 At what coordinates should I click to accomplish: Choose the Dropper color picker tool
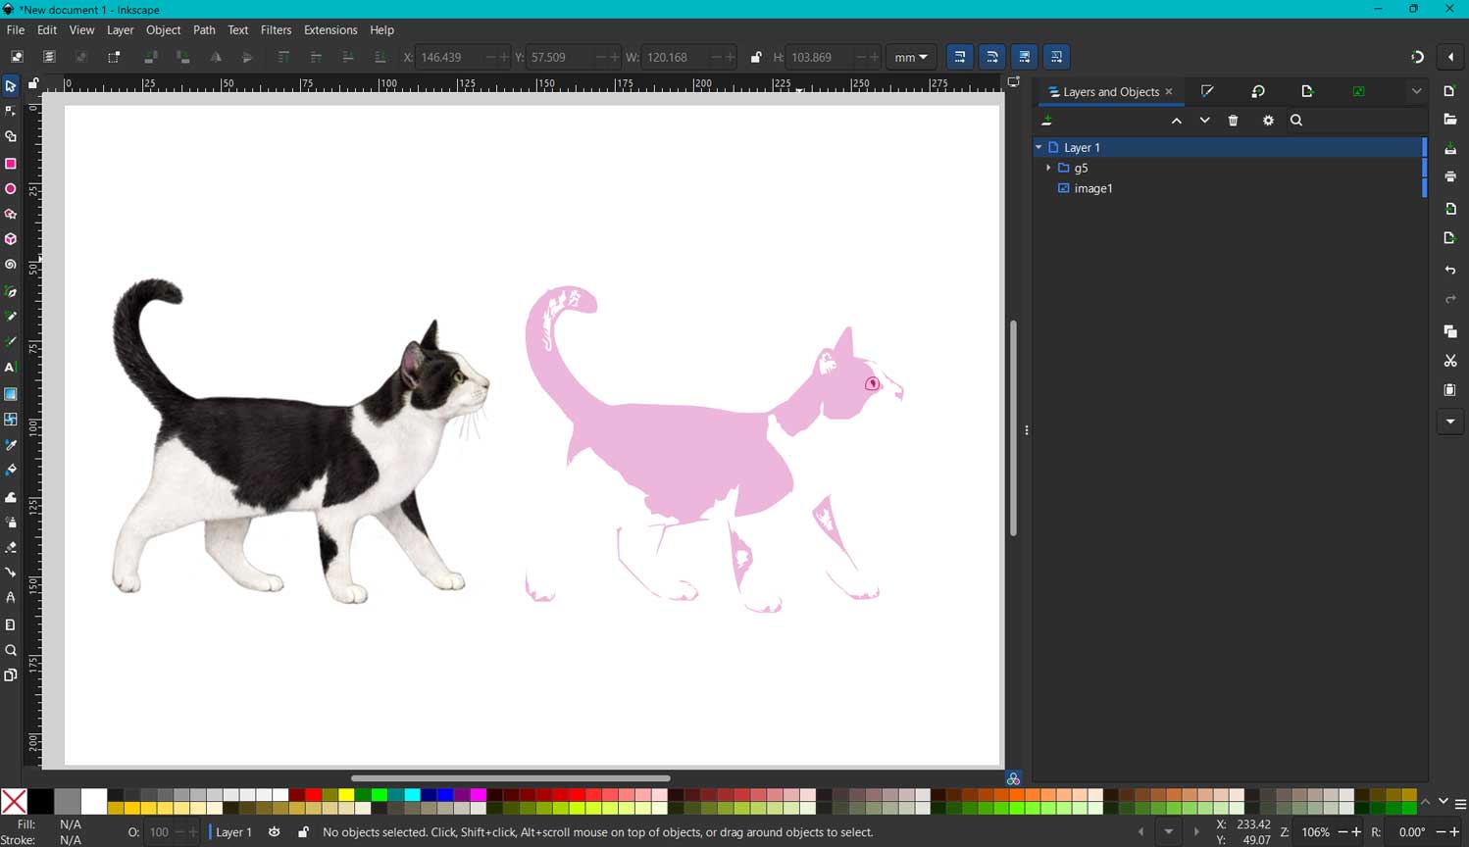point(11,444)
